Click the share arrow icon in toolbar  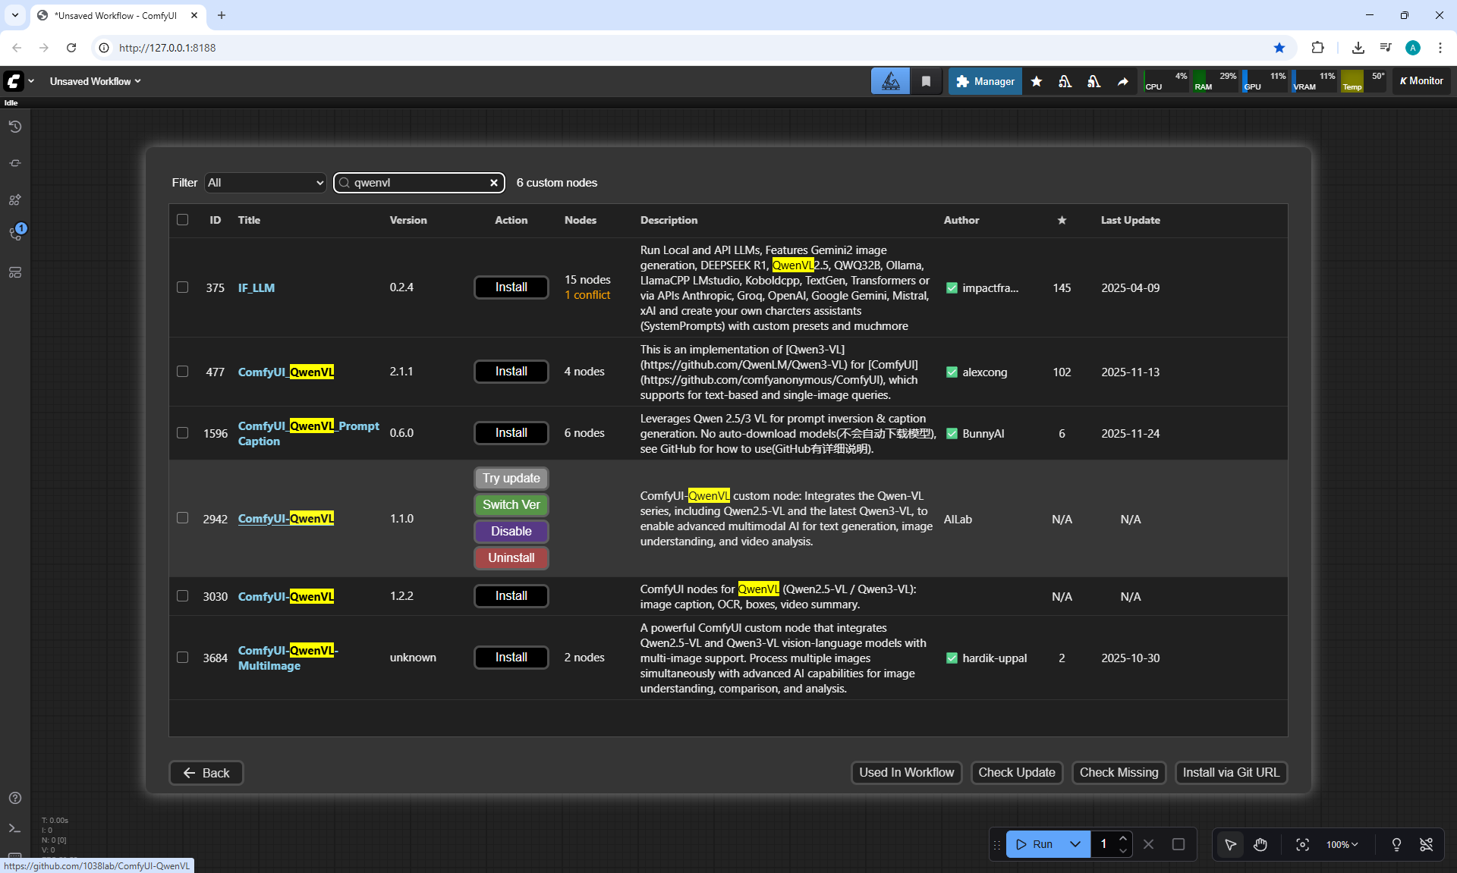1123,81
